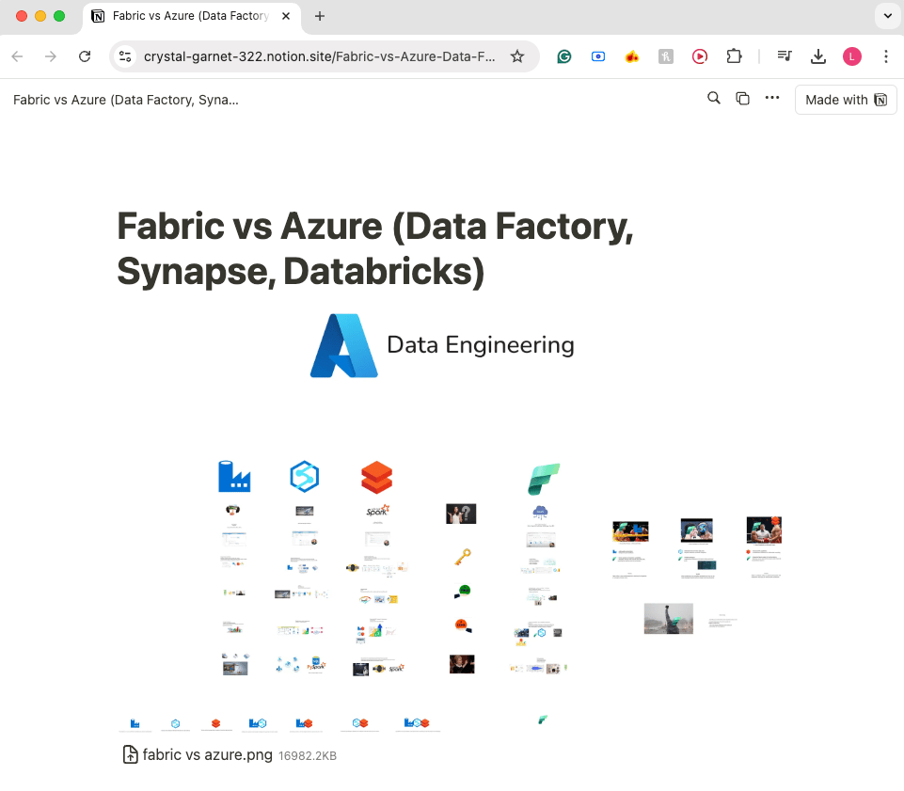Click the Made with Notion button
Screen dimensions: 904x791
click(x=846, y=100)
